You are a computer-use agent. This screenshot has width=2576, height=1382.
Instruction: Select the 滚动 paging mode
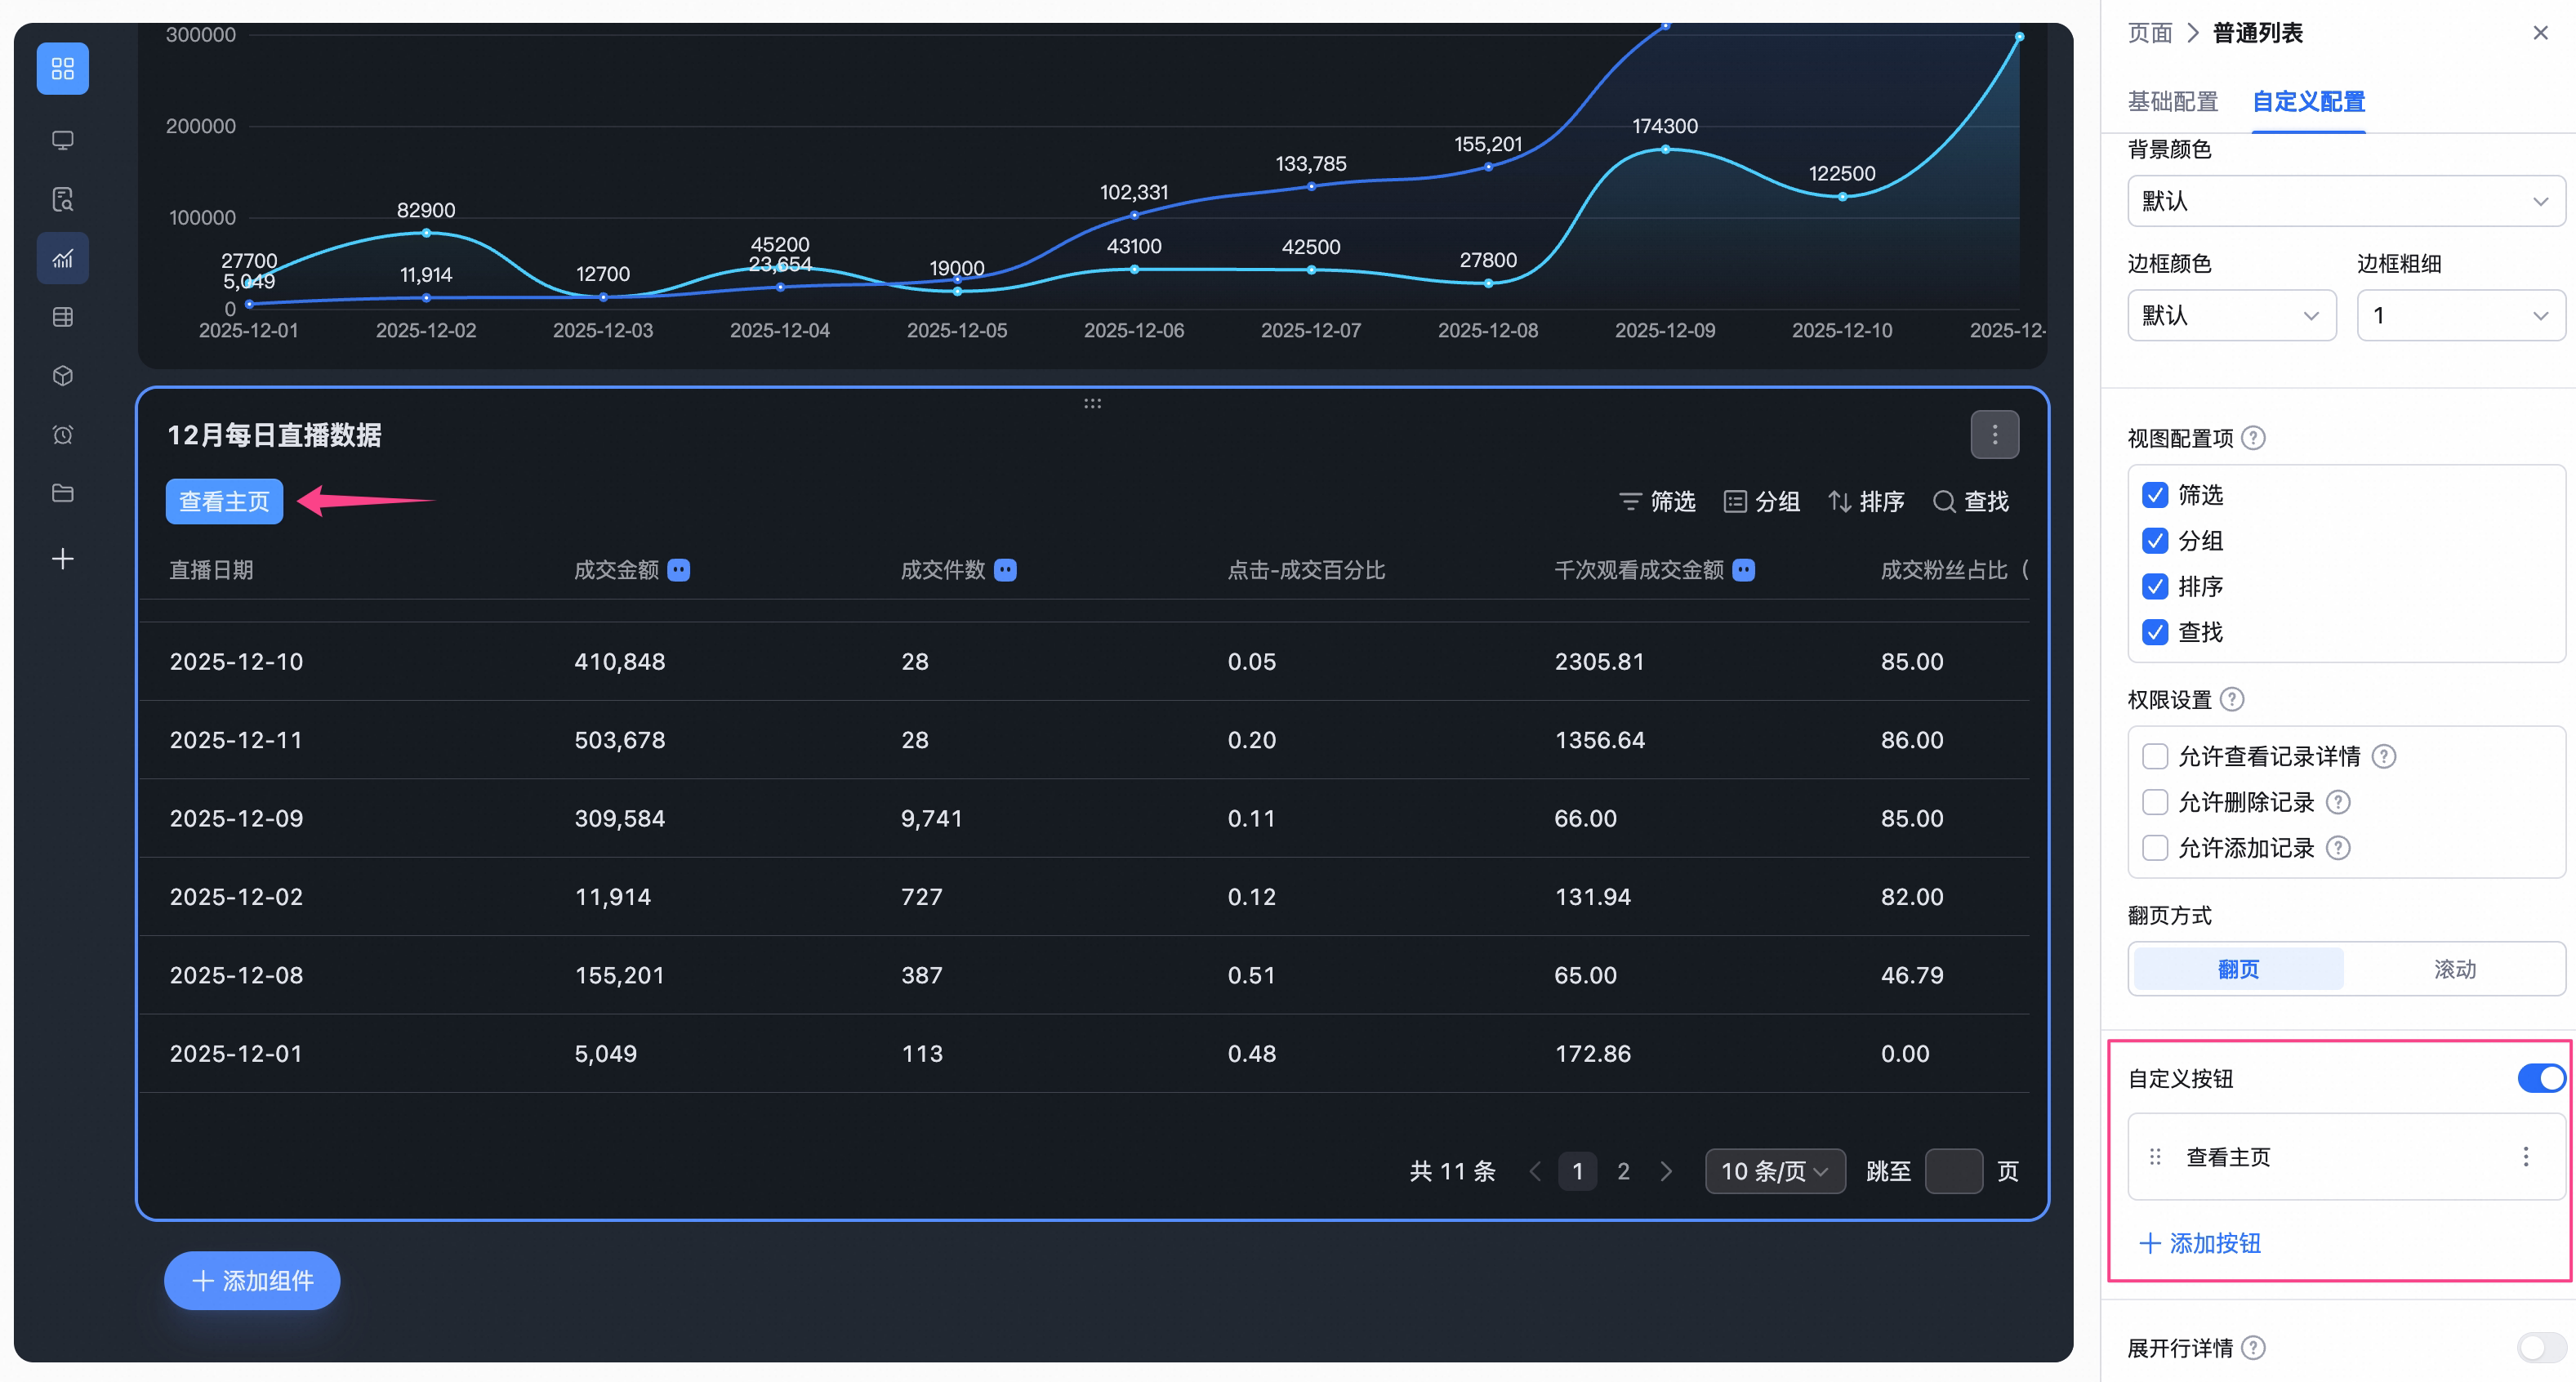pos(2454,969)
